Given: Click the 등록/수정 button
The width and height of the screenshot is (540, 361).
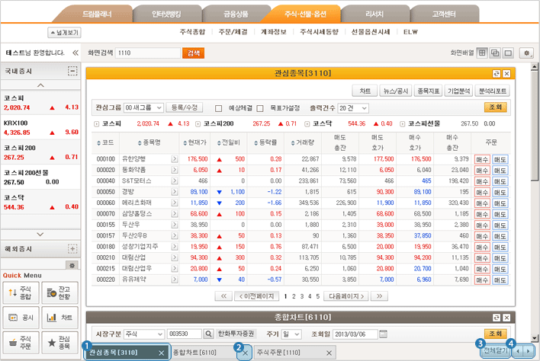Looking at the screenshot, I should 185,107.
